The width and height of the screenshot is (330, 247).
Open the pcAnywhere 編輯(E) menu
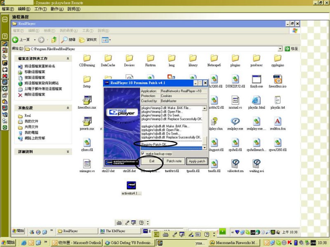tap(24, 9)
